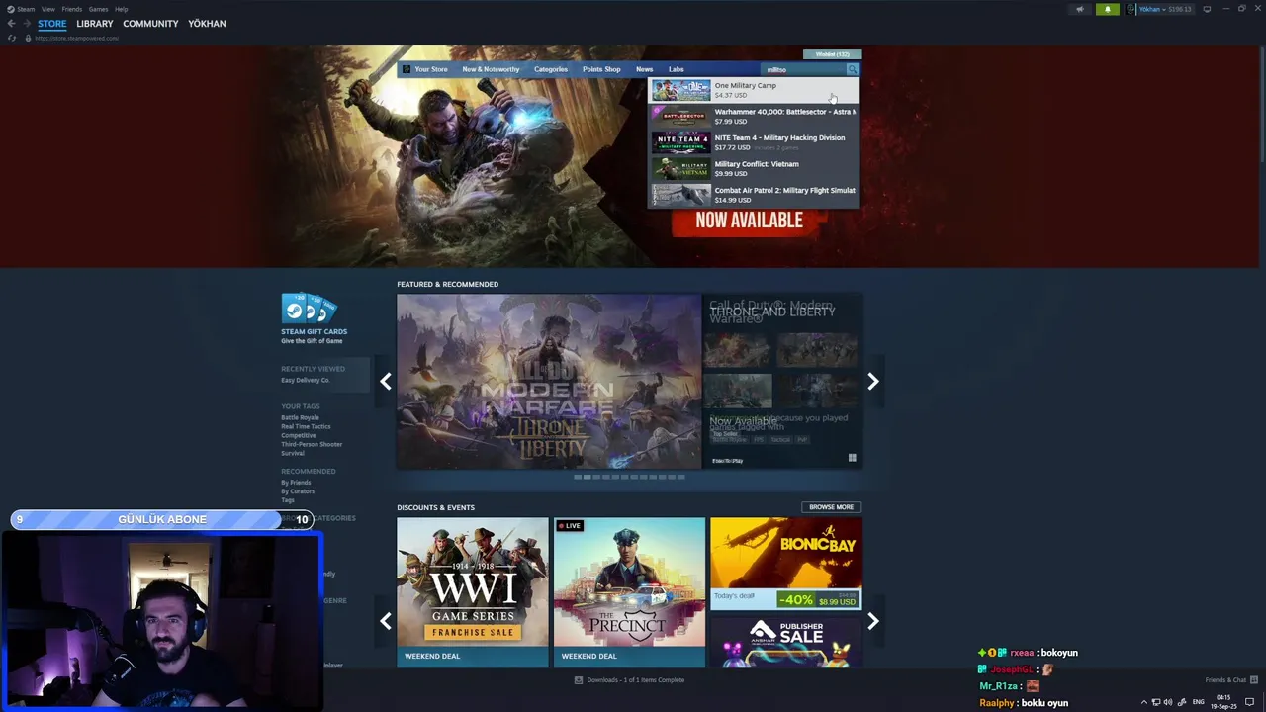Open the WWI Game Series franchise sale
The width and height of the screenshot is (1266, 712).
[473, 591]
